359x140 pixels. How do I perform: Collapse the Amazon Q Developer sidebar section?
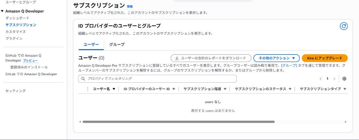[x=3, y=11]
